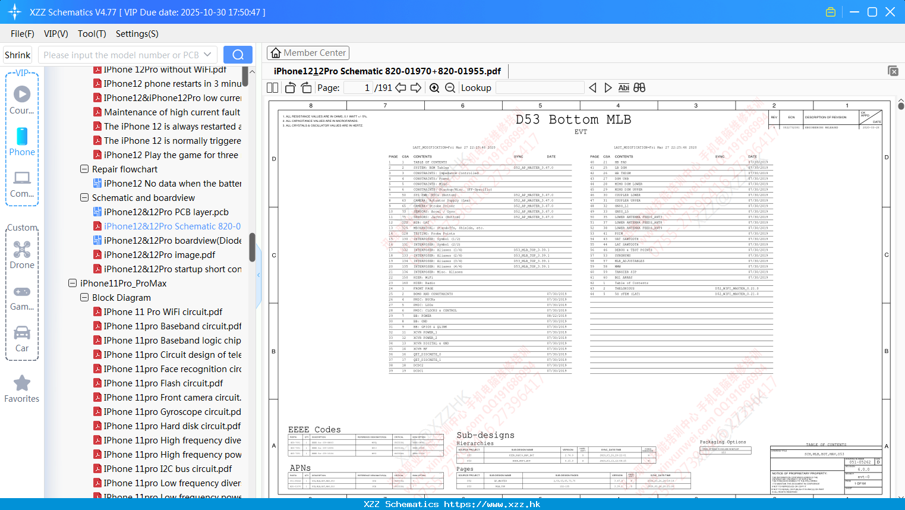Select the Phone category icon
This screenshot has height=510, width=905.
pos(22,136)
